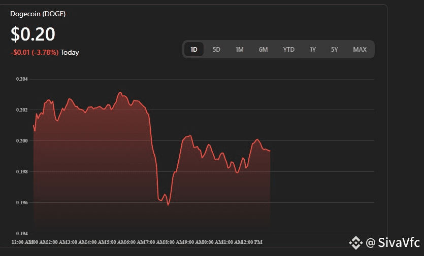Open the 1Y chart view
The width and height of the screenshot is (424, 256).
(313, 49)
